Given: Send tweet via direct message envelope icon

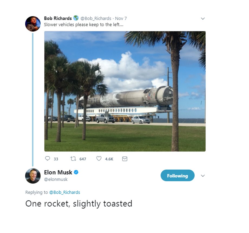Looking at the screenshot, I should 125,159.
